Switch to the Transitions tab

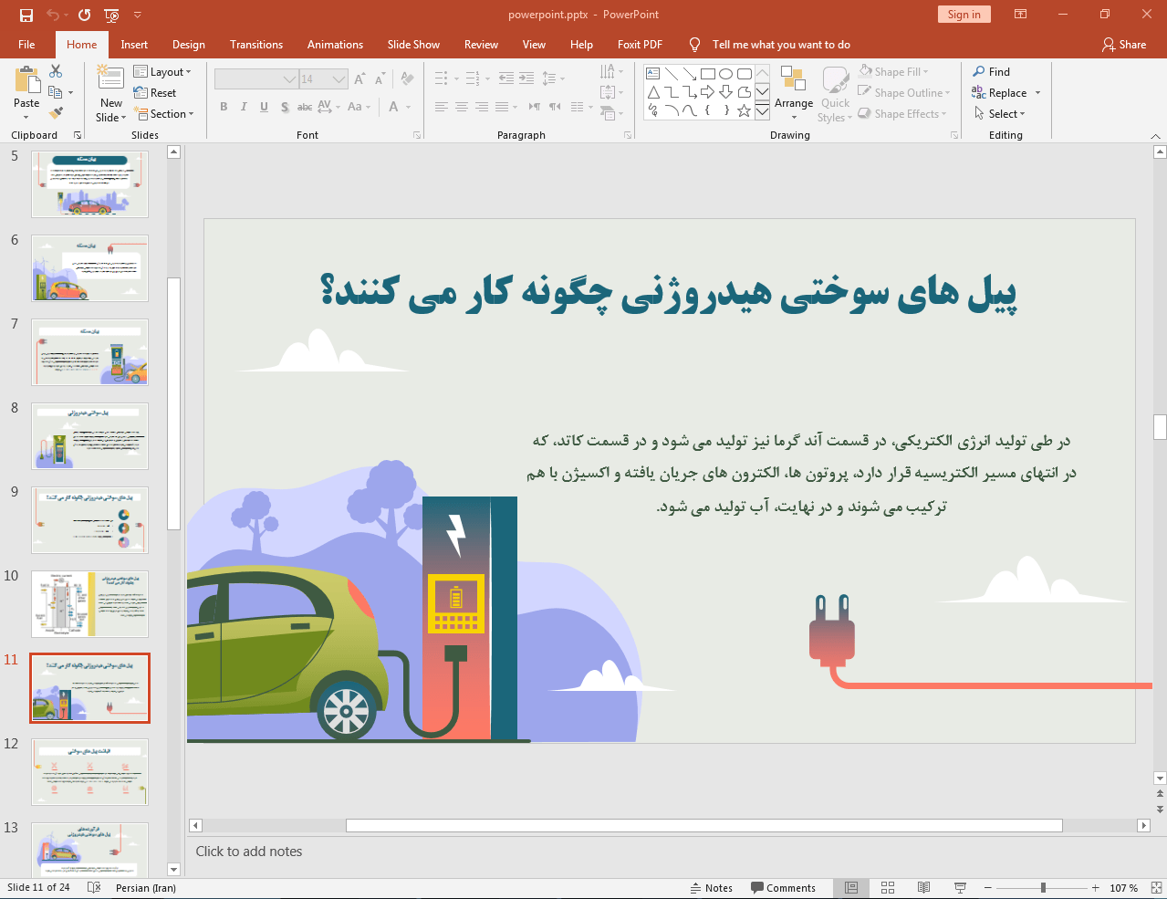(256, 44)
